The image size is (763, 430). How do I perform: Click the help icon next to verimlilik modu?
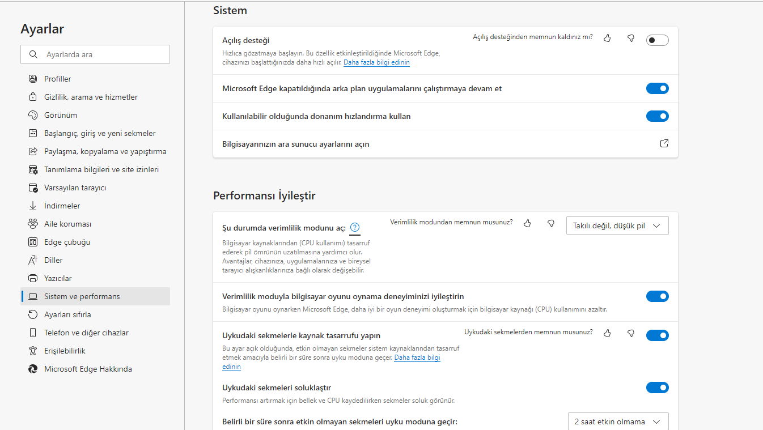pos(355,227)
